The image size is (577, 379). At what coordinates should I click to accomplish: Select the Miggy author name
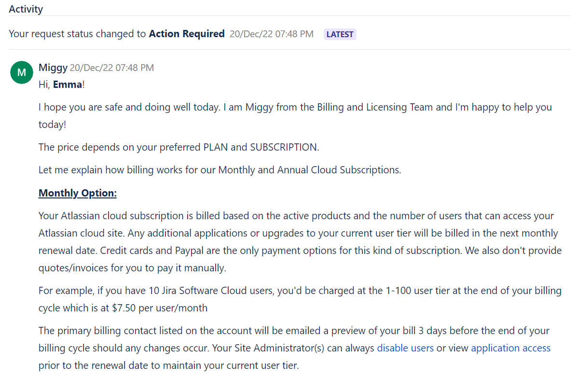coord(53,68)
